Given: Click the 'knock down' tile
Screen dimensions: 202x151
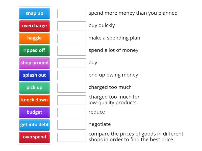Looking at the screenshot, I should click(x=34, y=100).
